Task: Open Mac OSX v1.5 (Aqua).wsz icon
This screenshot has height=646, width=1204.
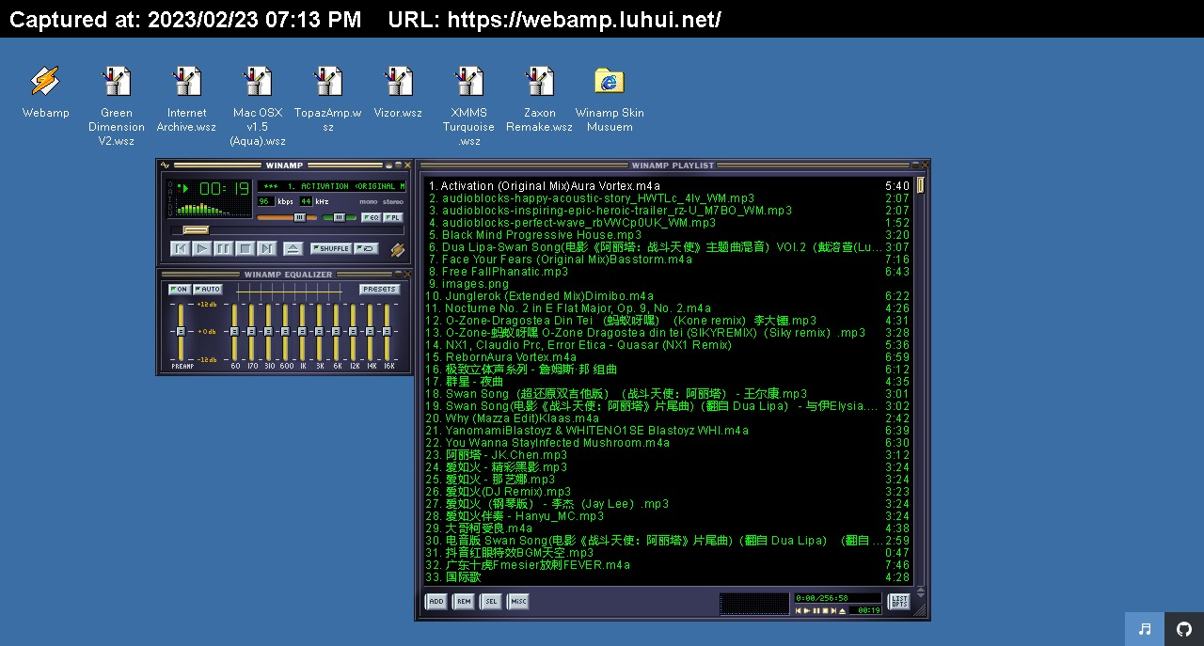Action: (x=258, y=105)
